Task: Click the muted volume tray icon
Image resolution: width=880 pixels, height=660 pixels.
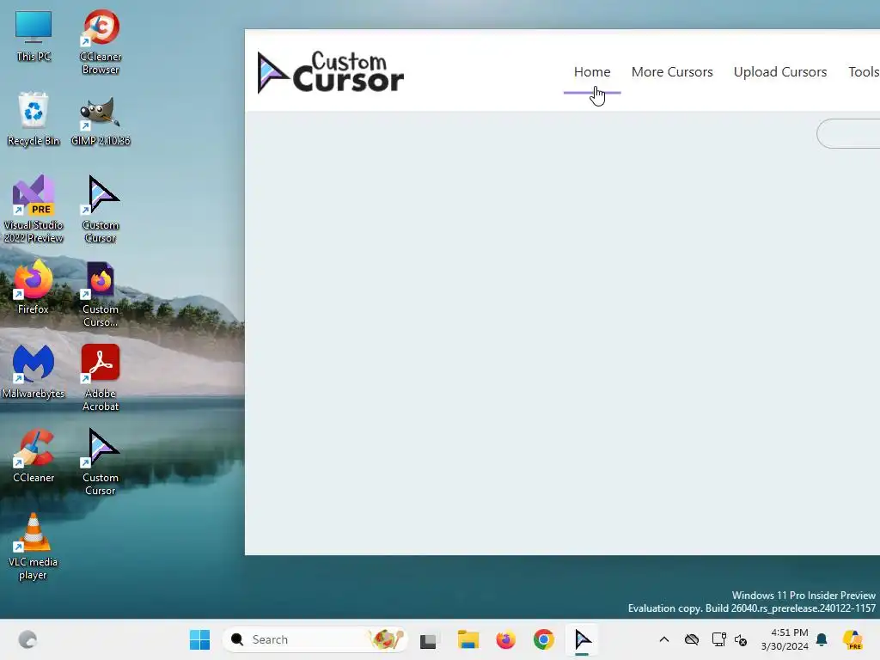Action: [x=741, y=639]
